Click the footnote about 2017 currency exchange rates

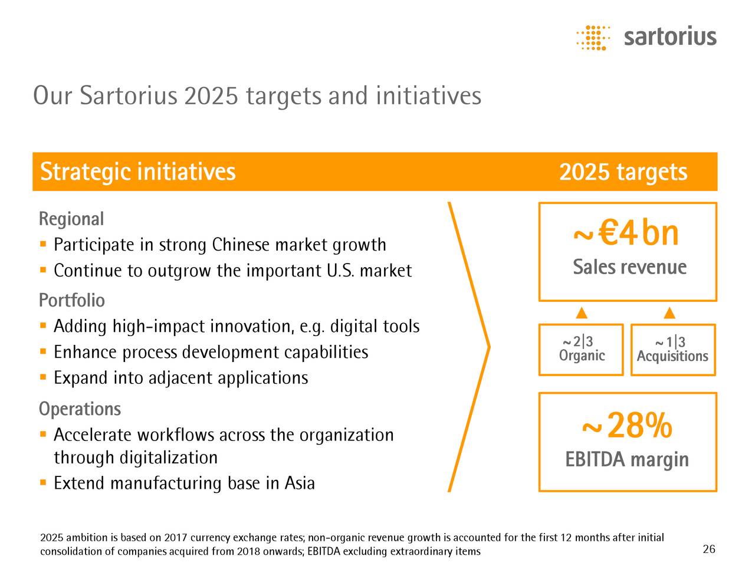(352, 544)
